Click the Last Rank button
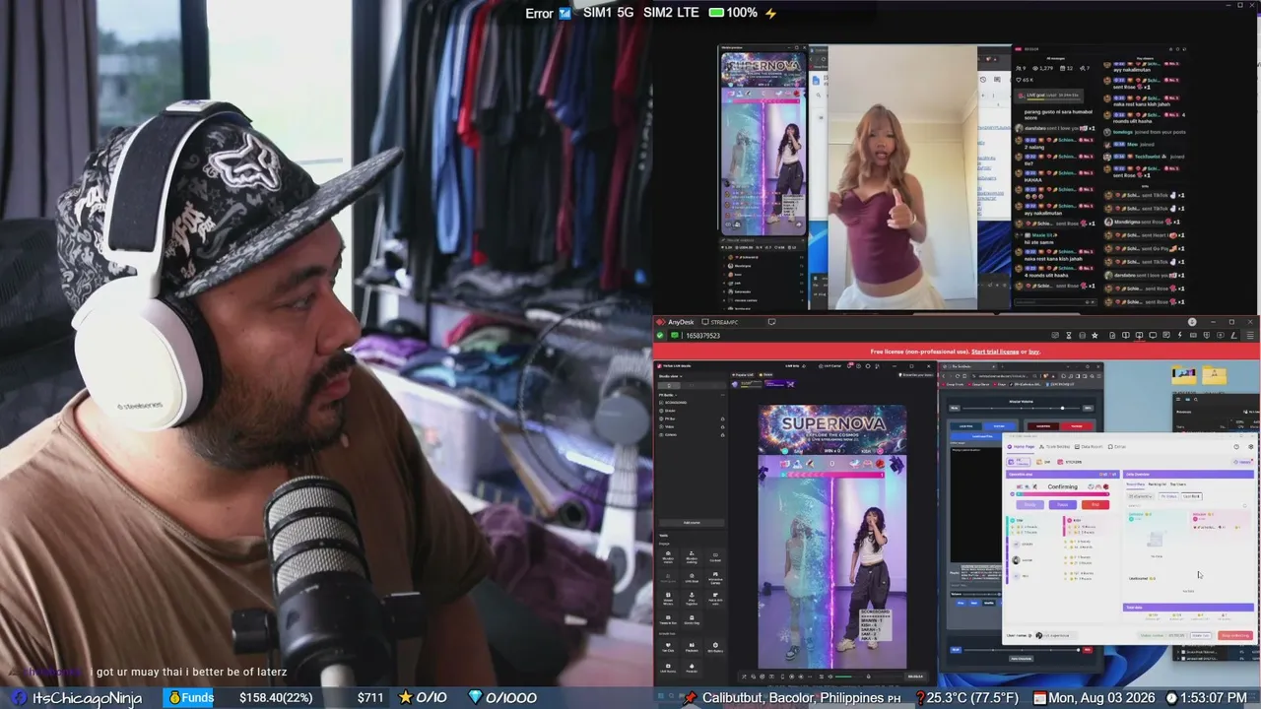This screenshot has width=1261, height=709. (x=1192, y=496)
